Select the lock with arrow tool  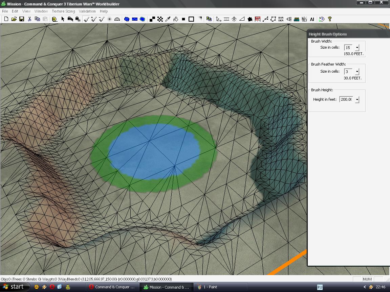pyautogui.click(x=70, y=19)
